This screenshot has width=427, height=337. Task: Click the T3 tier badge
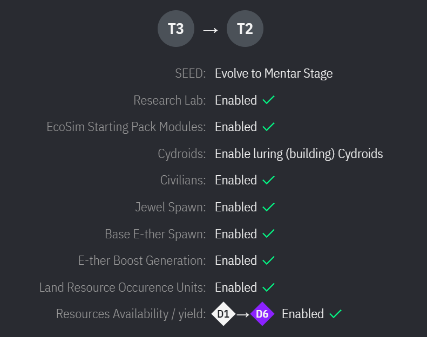pos(175,29)
